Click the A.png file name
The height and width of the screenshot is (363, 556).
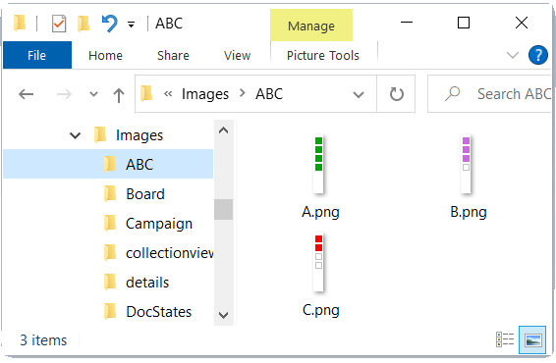(320, 213)
